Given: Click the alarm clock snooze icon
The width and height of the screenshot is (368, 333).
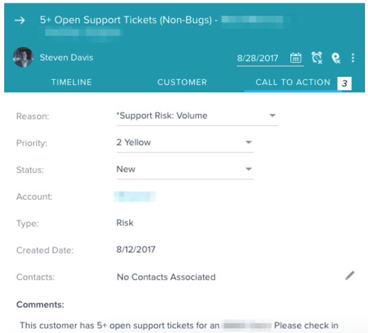Looking at the screenshot, I should tap(317, 58).
